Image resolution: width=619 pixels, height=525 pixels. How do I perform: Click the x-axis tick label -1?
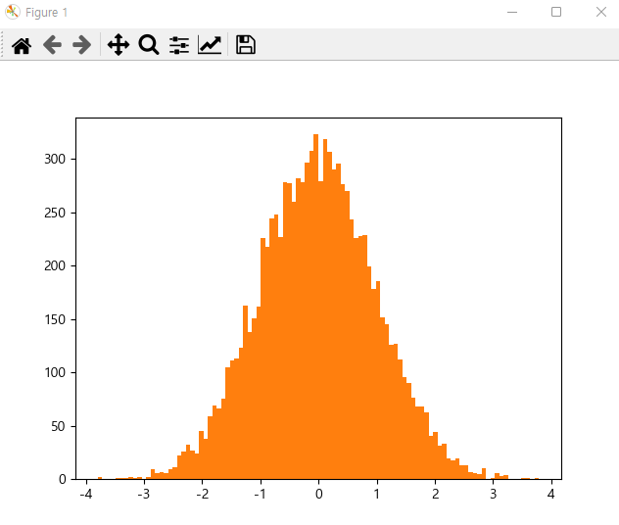pos(260,494)
